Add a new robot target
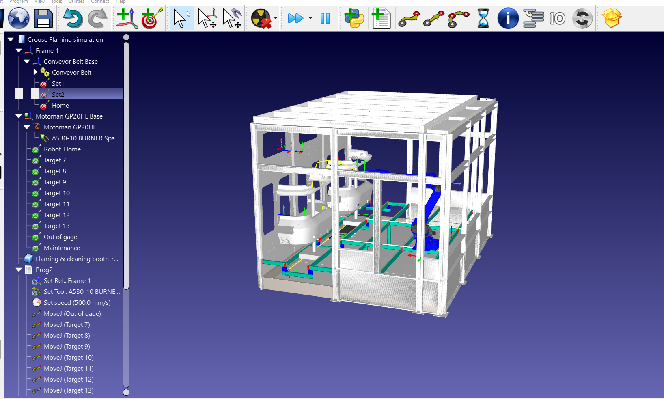 (152, 18)
